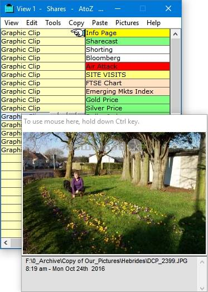Select the yellow Info Page cell
This screenshot has width=208, height=292.
pyautogui.click(x=128, y=33)
